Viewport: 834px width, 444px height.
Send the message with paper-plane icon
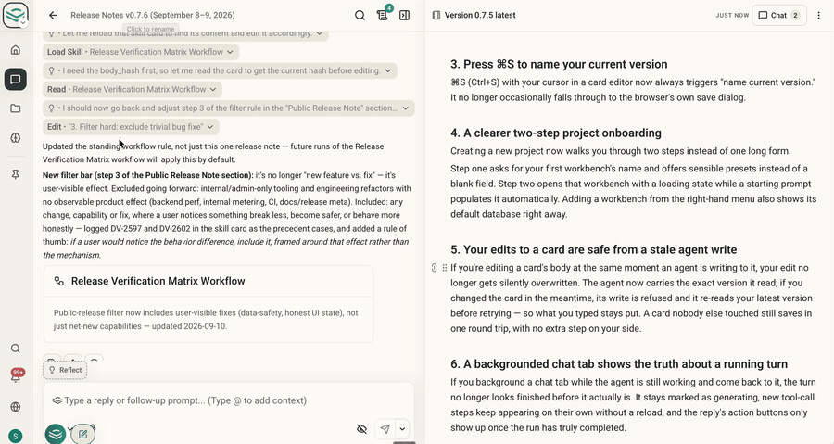point(385,428)
